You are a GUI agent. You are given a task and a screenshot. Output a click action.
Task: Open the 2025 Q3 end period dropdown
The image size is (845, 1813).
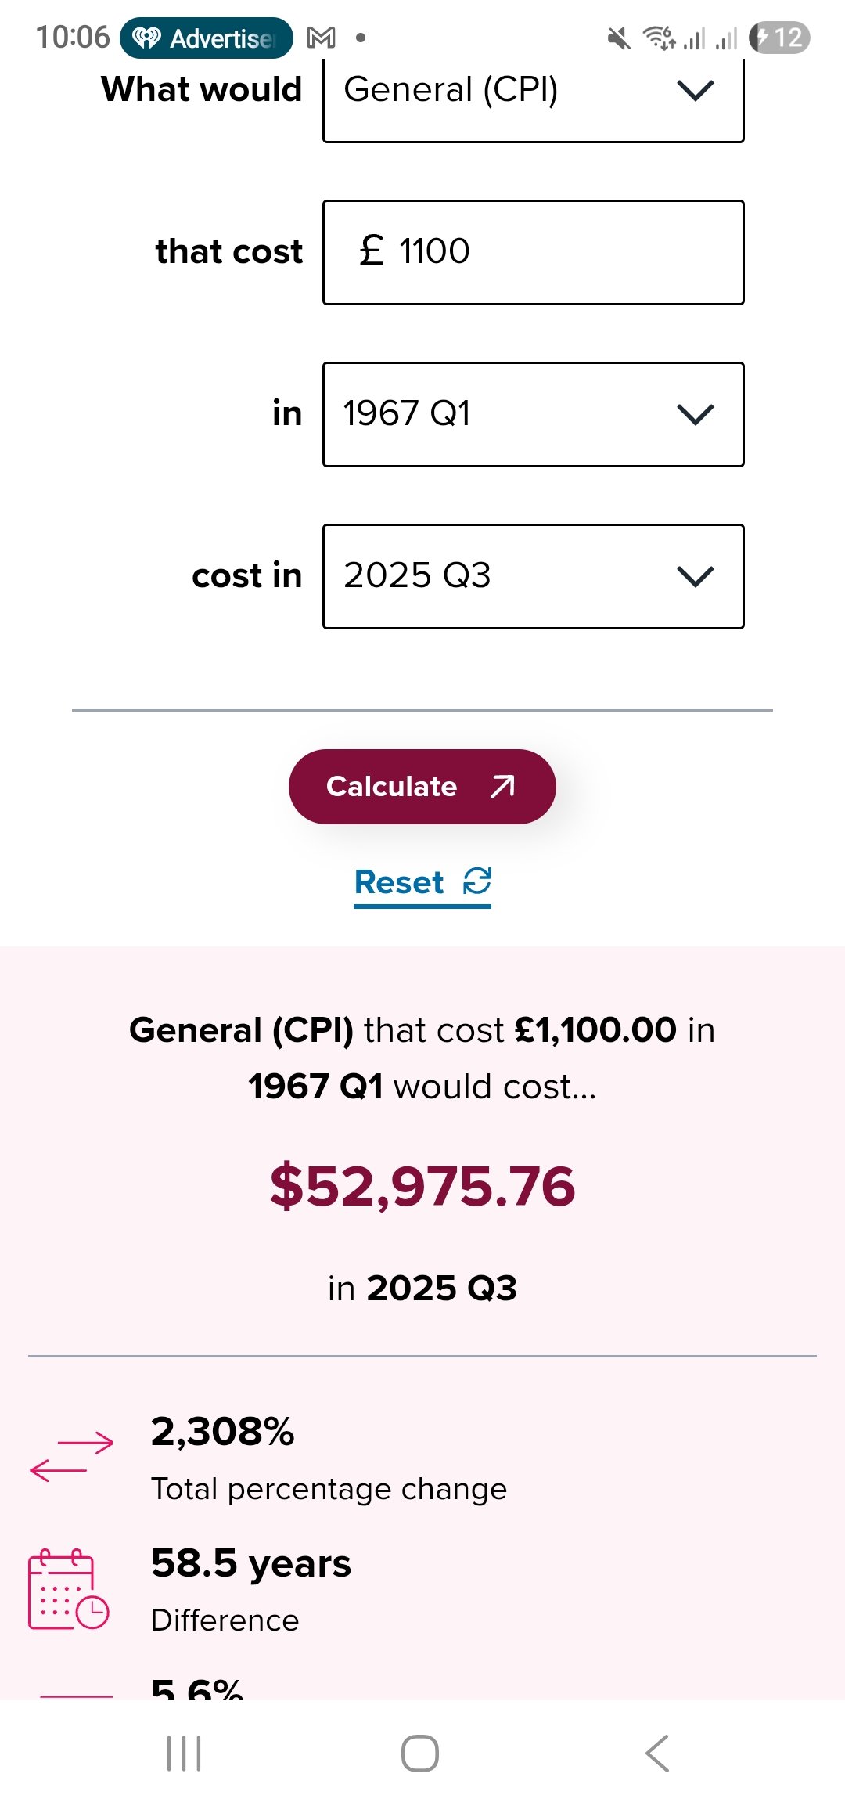point(533,576)
